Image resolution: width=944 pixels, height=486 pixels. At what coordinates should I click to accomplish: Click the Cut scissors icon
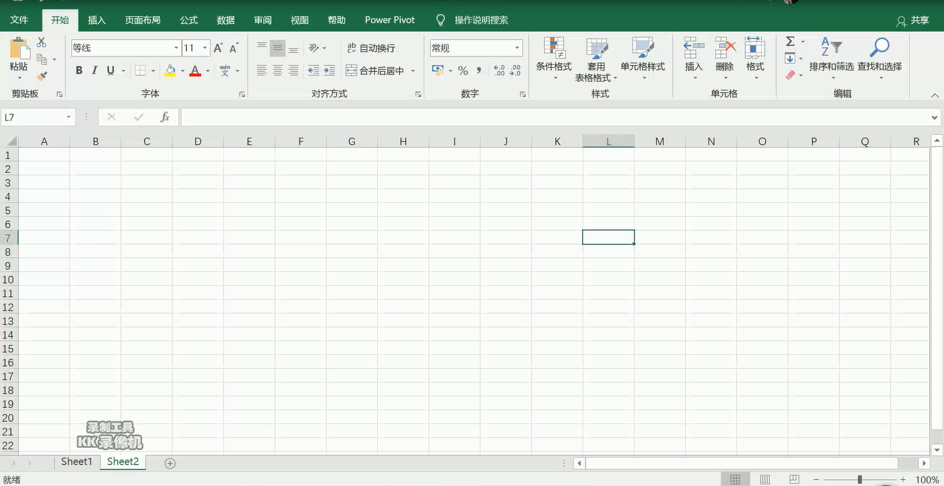41,43
